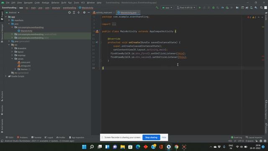The width and height of the screenshot is (268, 151).
Task: Open the Build menu
Action: (64, 3)
